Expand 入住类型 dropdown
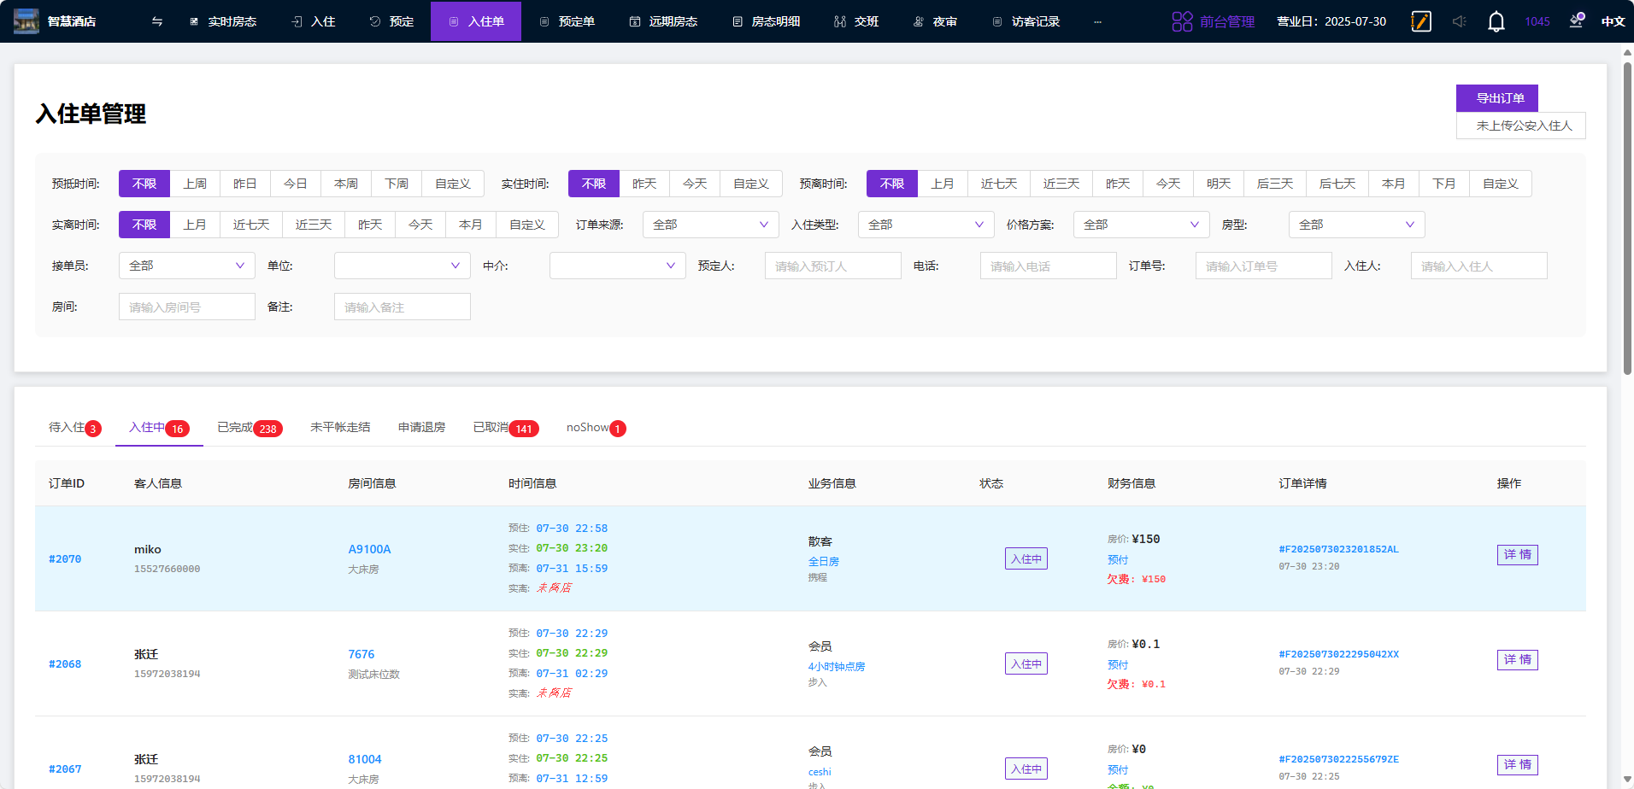Viewport: 1634px width, 789px height. (x=926, y=225)
